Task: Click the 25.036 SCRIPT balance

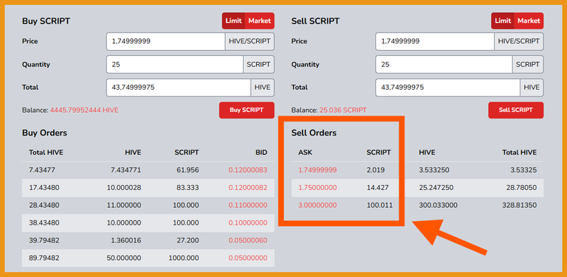Action: coord(343,110)
